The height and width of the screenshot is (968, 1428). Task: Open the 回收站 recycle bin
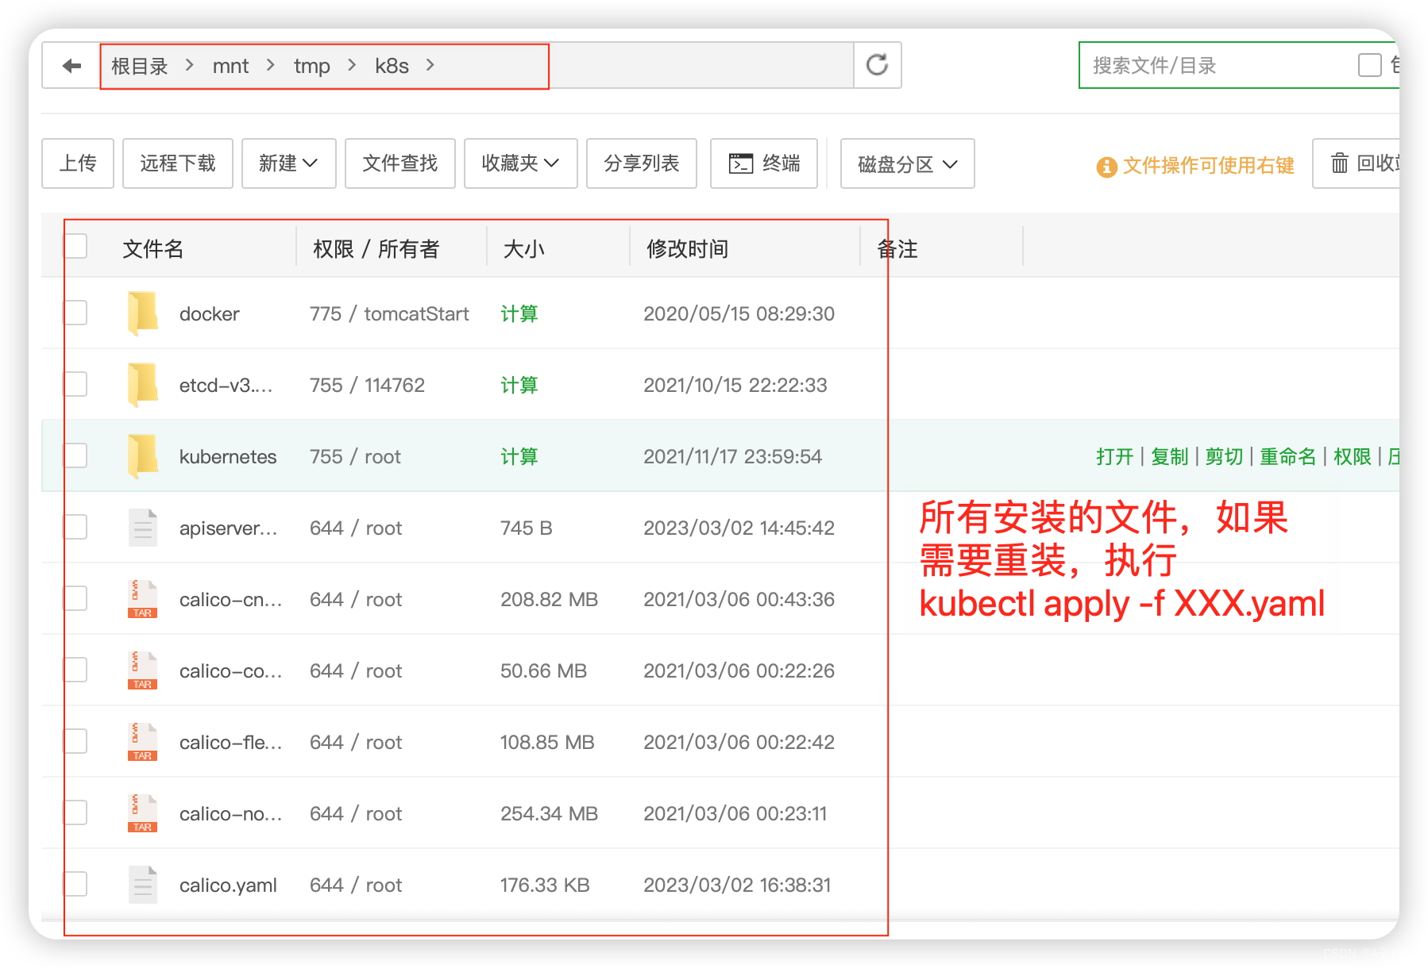click(x=1357, y=163)
